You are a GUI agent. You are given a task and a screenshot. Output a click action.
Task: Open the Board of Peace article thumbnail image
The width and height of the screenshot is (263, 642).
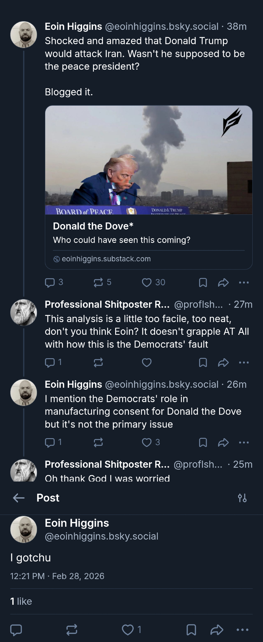[148, 160]
